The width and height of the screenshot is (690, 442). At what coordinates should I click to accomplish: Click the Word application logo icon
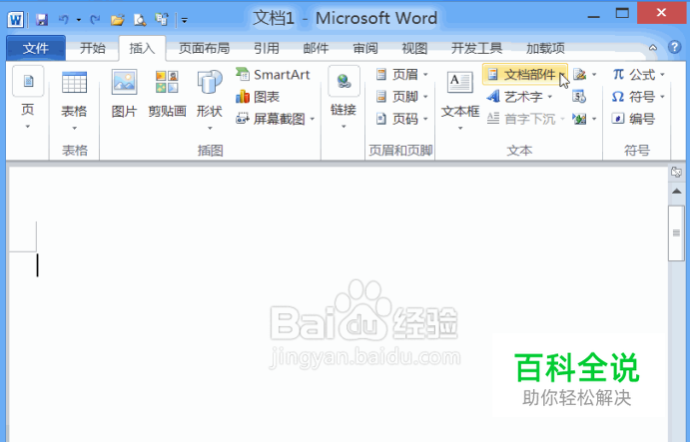click(15, 19)
